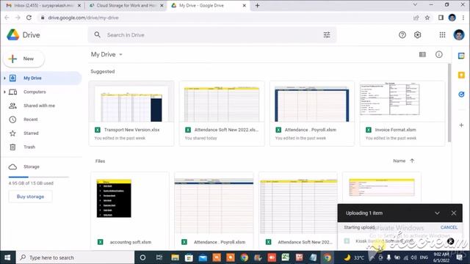Open the clock showing 9:02 AM
The width and height of the screenshot is (470, 264).
441,257
